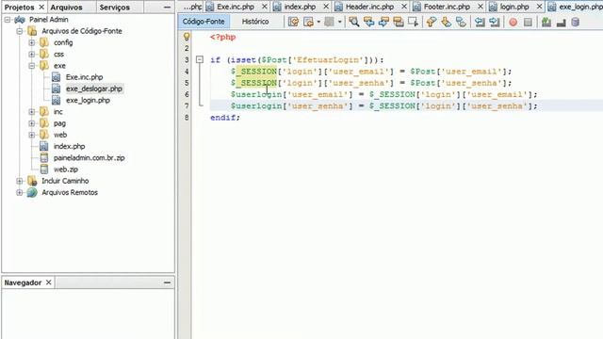Screen dimensions: 603x339
Task: Switch to login.php editor tab
Action: [x=514, y=7]
